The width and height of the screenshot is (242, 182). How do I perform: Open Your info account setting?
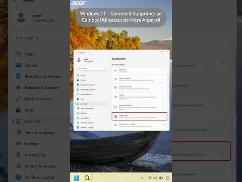(139, 71)
